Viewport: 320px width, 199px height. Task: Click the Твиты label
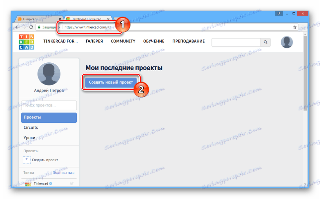click(x=29, y=173)
